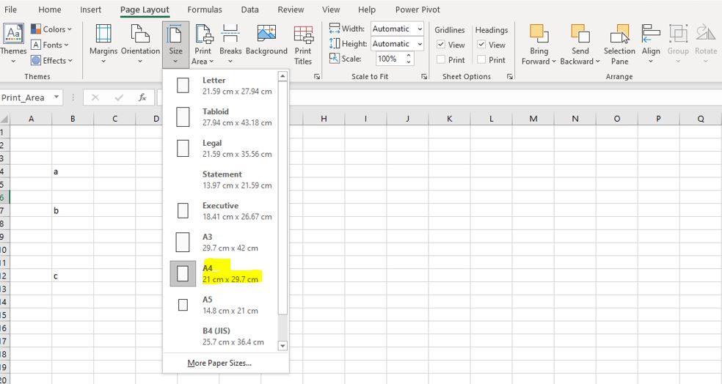Collapse the Size paper menu button
Viewport: 722px width, 384px height.
coord(175,44)
